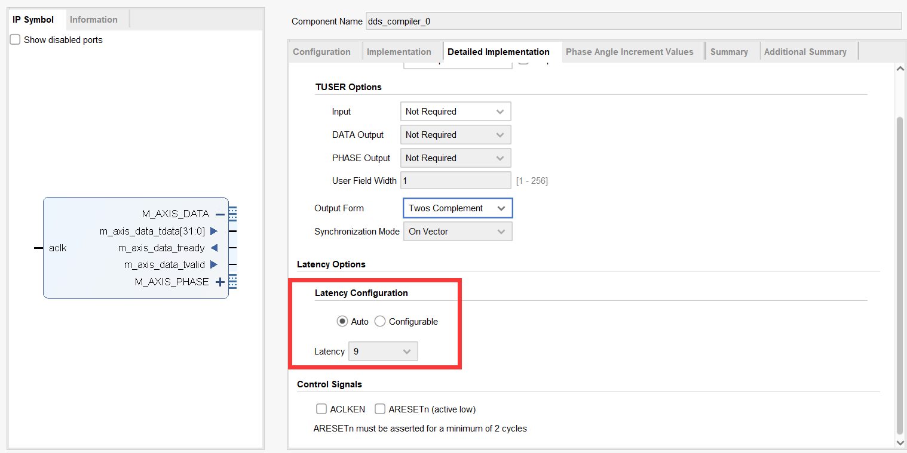The height and width of the screenshot is (453, 907).
Task: Click the Component Name text field
Action: click(x=633, y=21)
